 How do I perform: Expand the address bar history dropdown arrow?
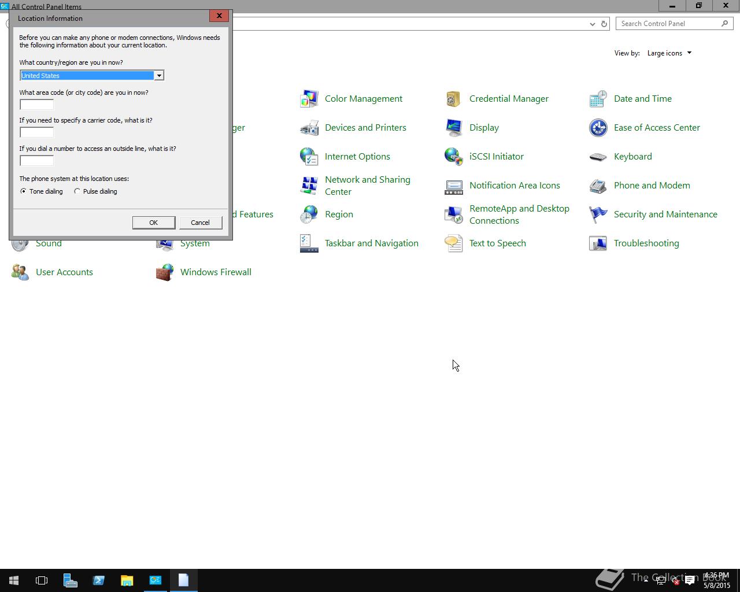coord(592,24)
